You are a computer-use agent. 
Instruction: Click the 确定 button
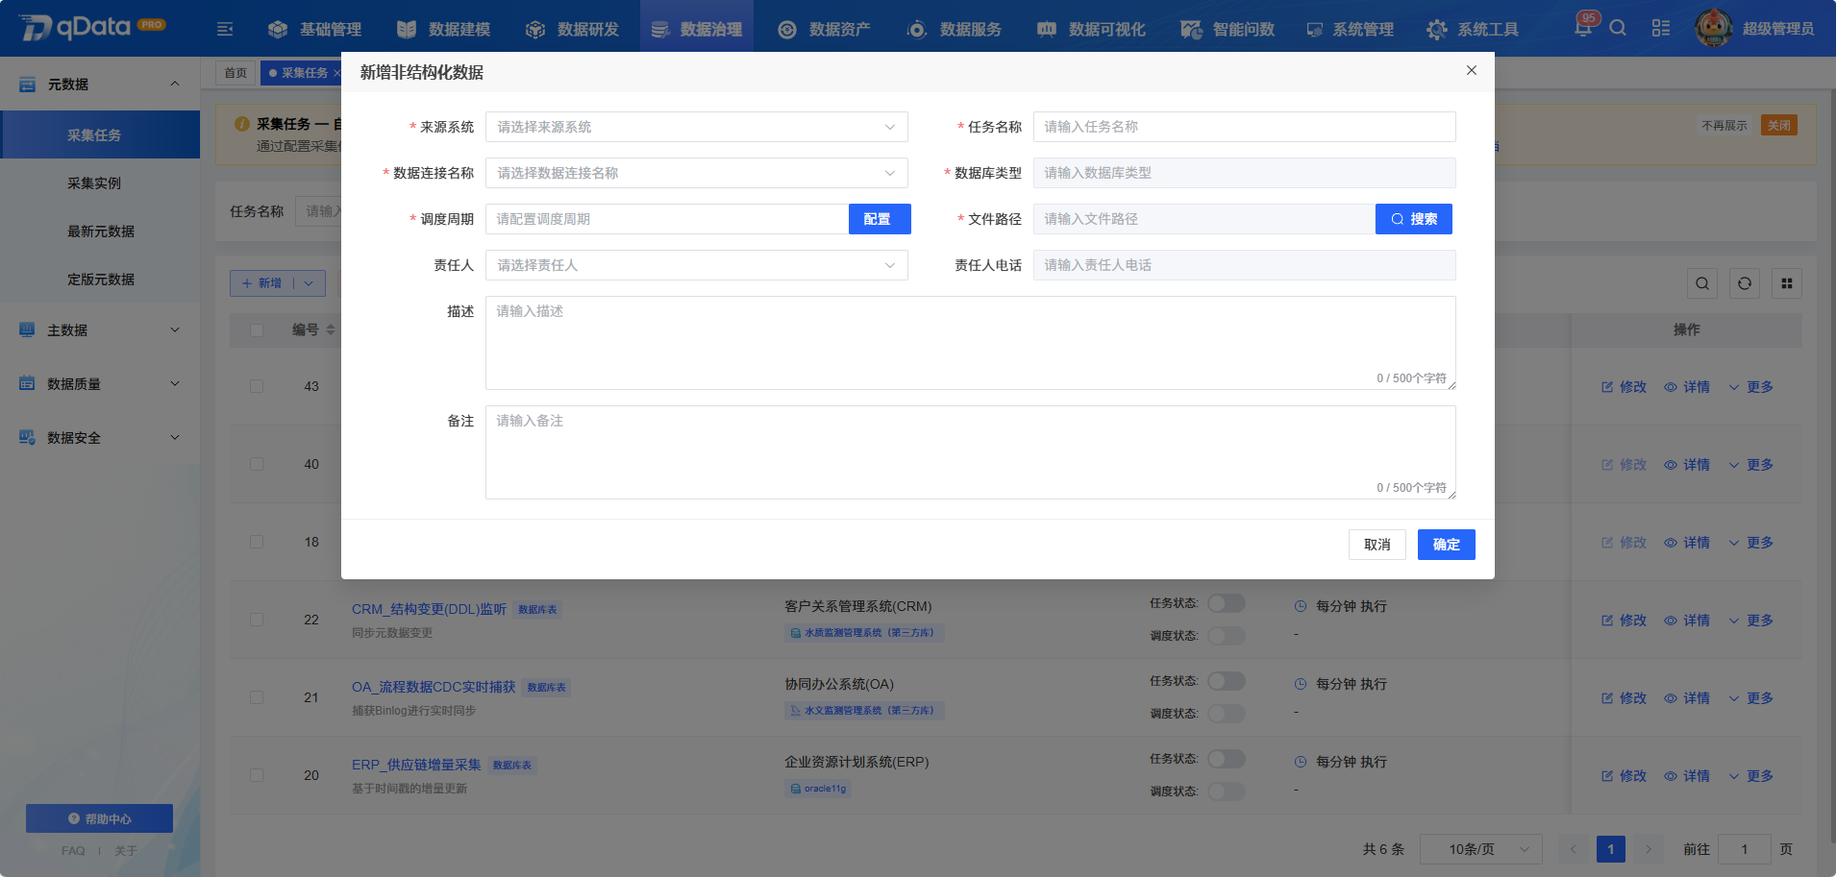pos(1447,545)
